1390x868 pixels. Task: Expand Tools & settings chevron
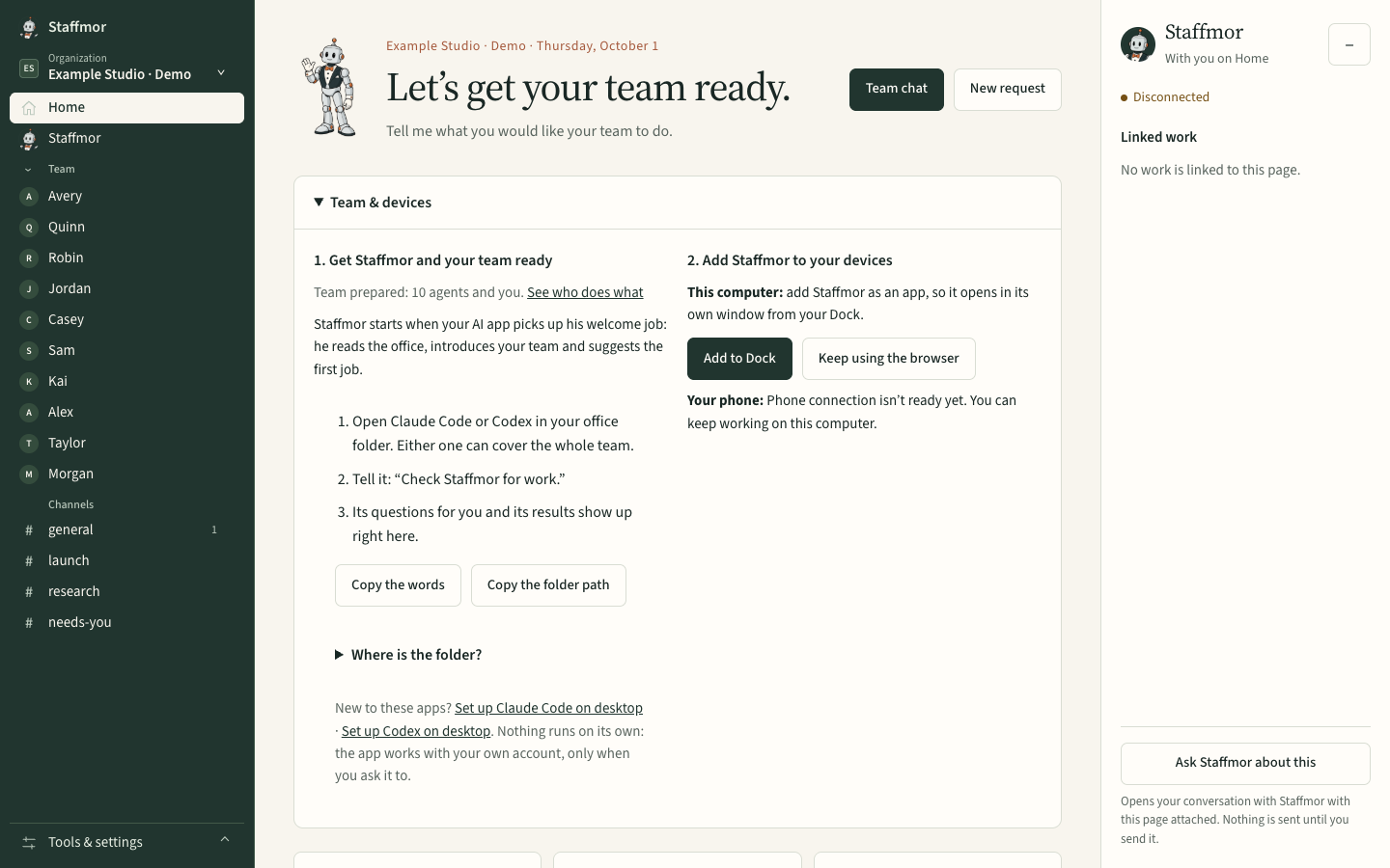click(x=225, y=839)
